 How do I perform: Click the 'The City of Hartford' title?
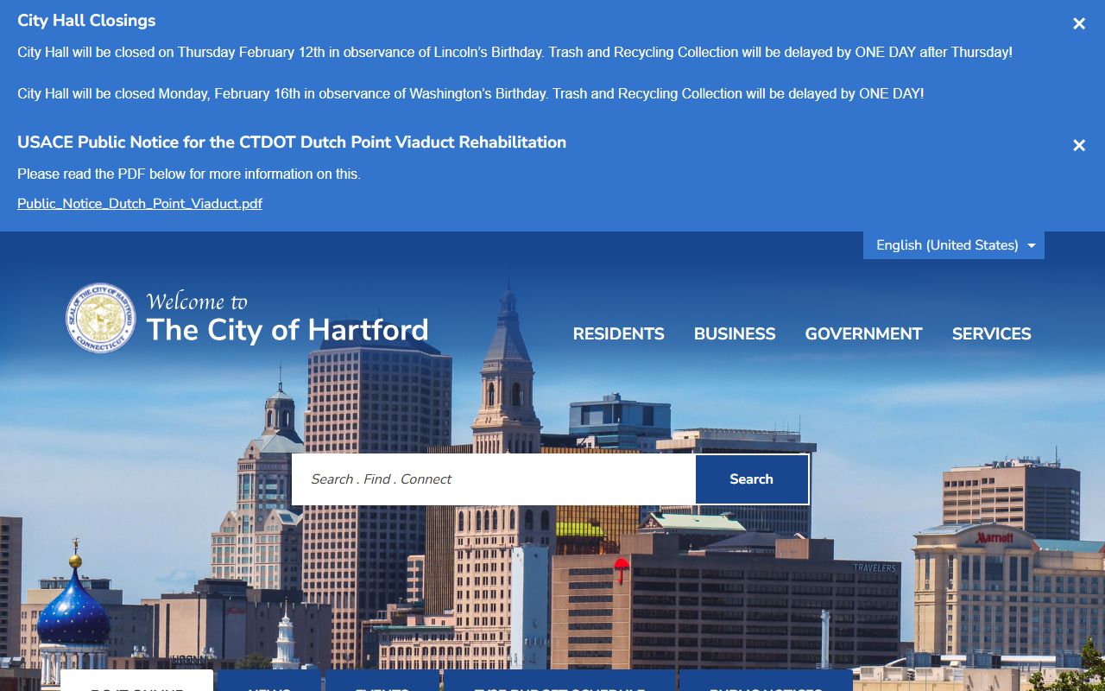click(287, 330)
